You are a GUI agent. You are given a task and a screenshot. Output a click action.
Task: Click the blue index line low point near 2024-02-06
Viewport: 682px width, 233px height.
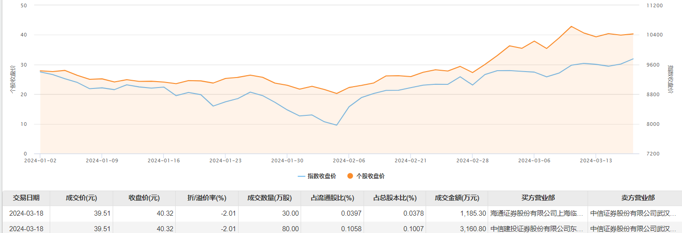337,125
